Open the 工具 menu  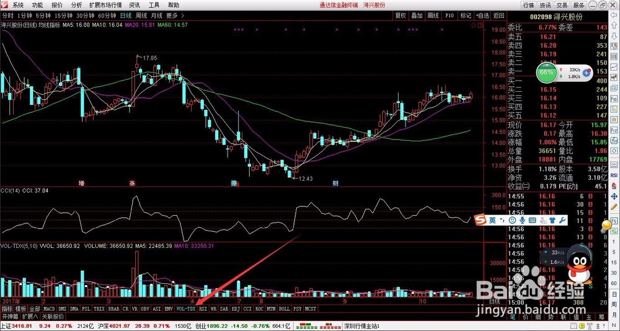coord(154,5)
